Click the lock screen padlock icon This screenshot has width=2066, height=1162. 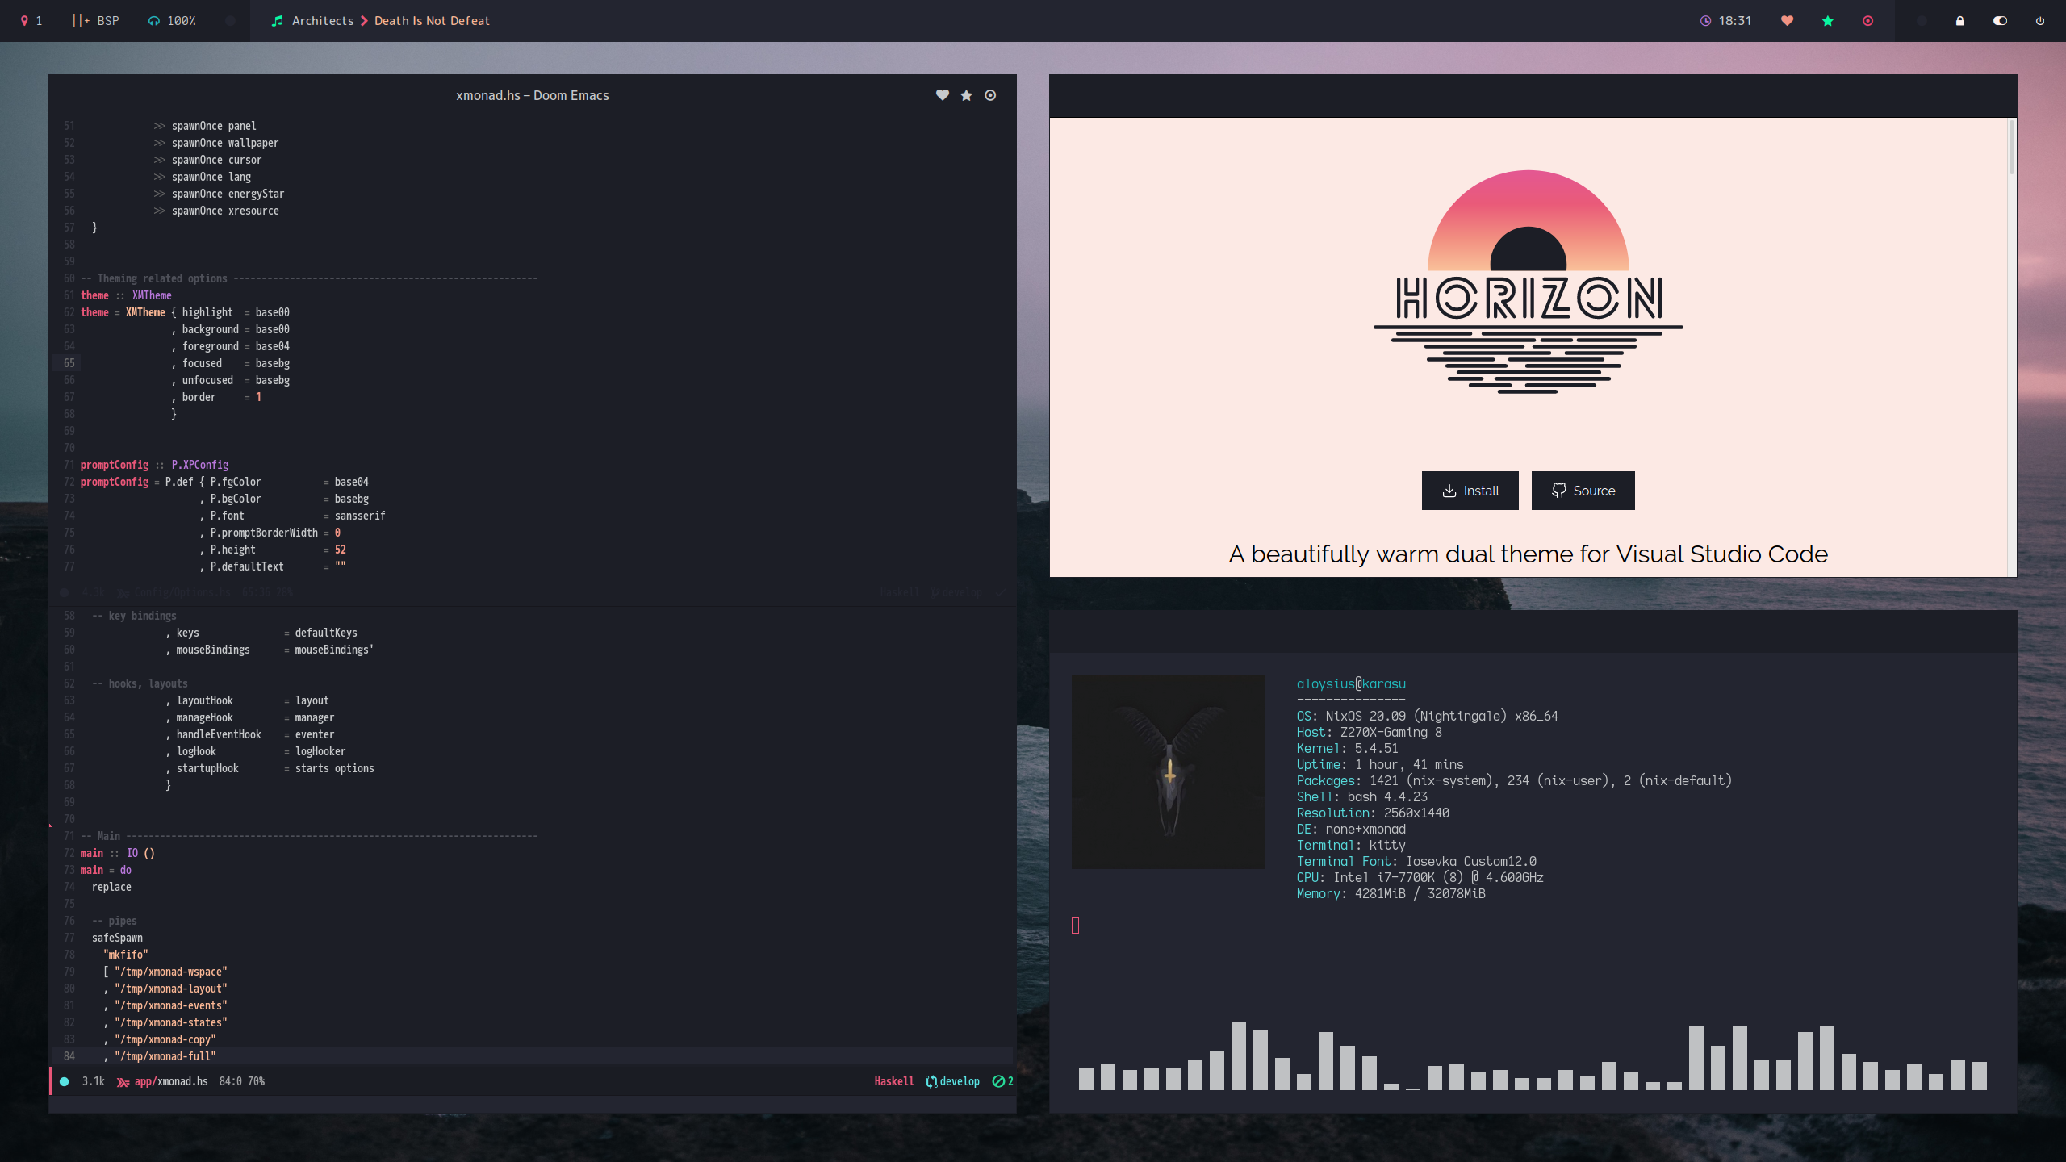click(1960, 21)
